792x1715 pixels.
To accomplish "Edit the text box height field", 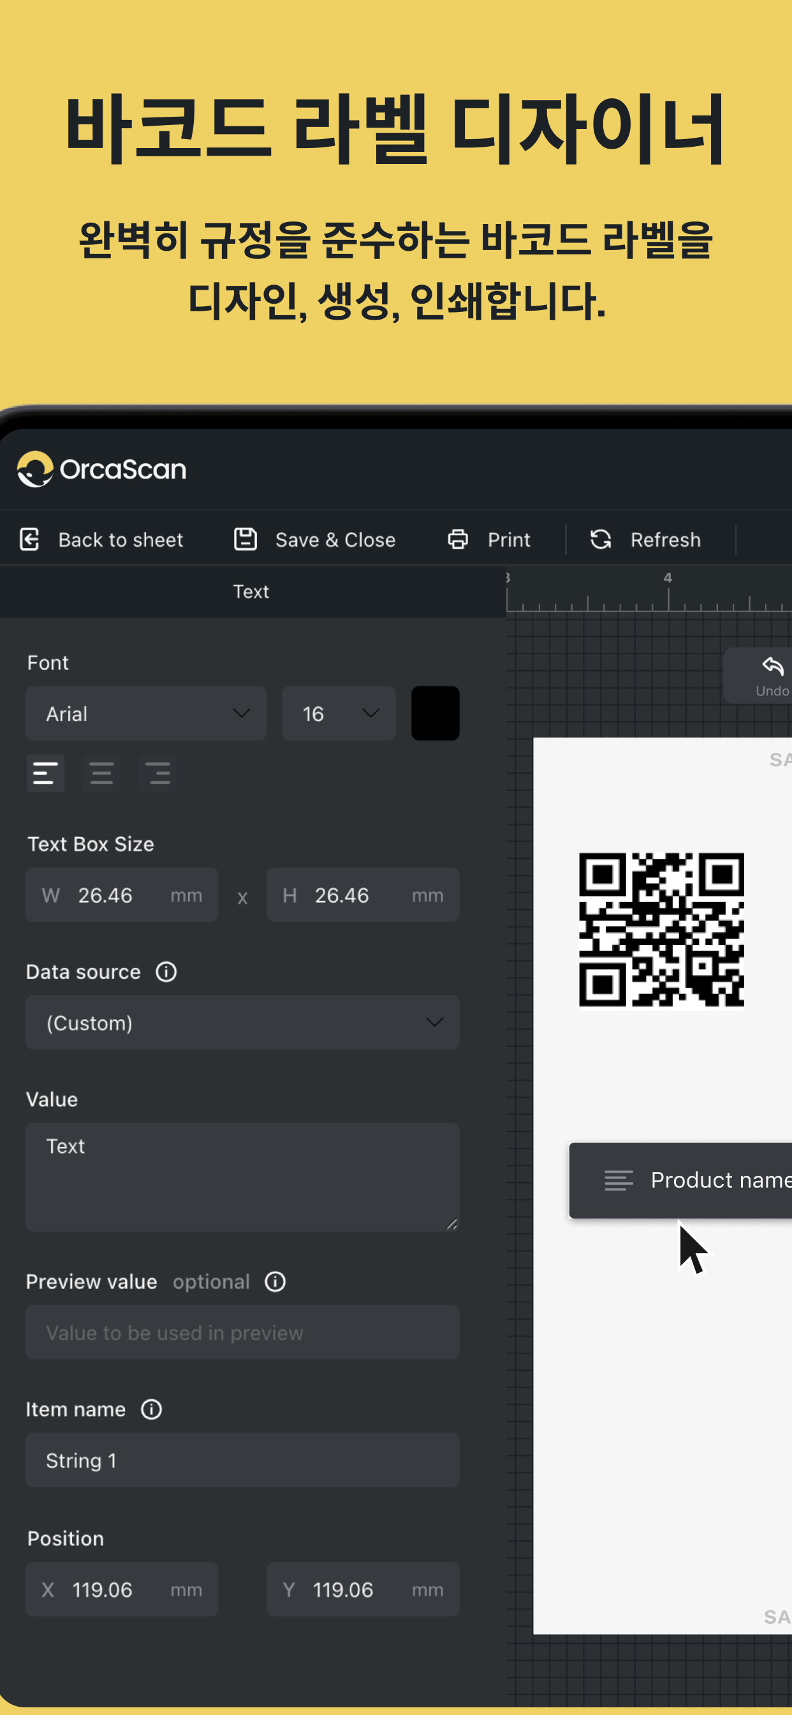I will click(363, 895).
